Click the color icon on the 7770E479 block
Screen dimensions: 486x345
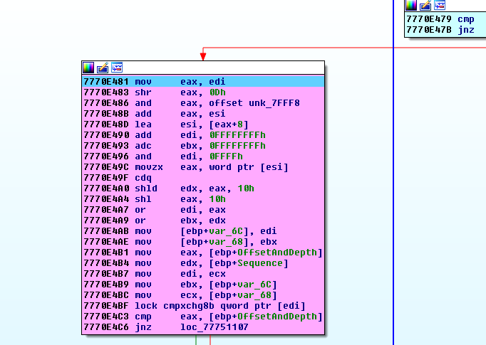pos(411,5)
